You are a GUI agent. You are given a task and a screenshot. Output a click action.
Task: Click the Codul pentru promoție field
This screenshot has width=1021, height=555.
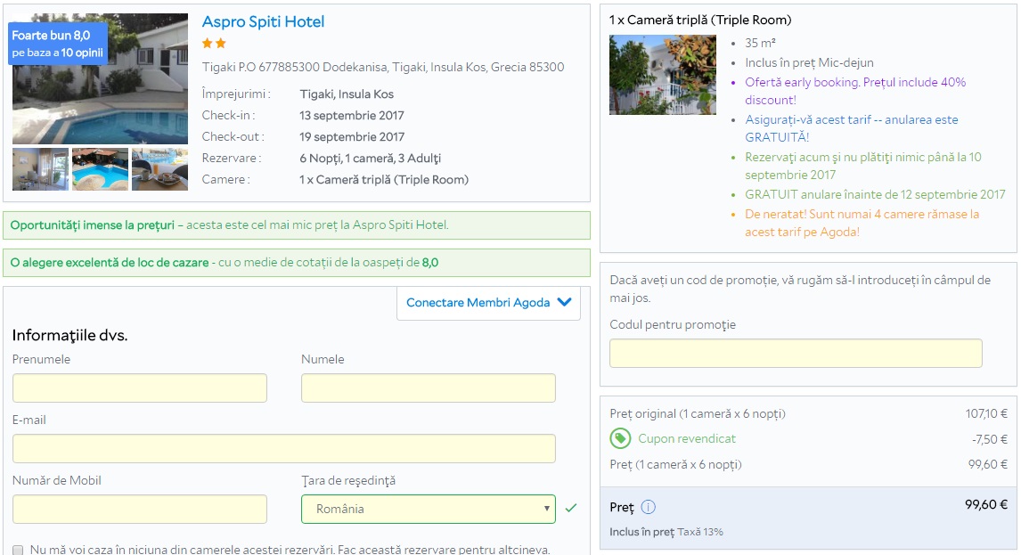tap(795, 354)
